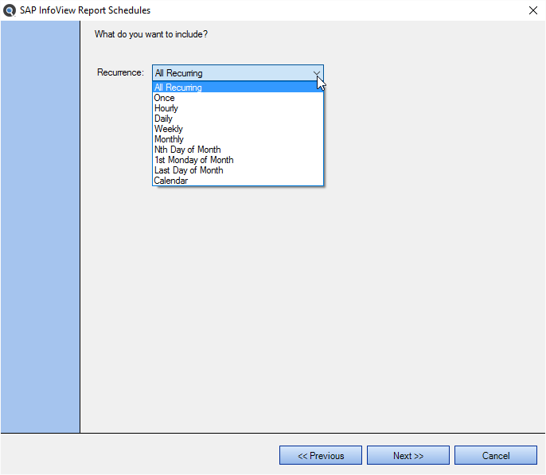Pick Nth Day of Month option
This screenshot has width=546, height=475.
coord(238,150)
